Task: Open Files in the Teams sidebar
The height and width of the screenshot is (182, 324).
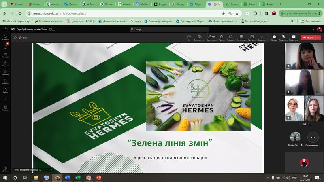Action: tap(5, 90)
